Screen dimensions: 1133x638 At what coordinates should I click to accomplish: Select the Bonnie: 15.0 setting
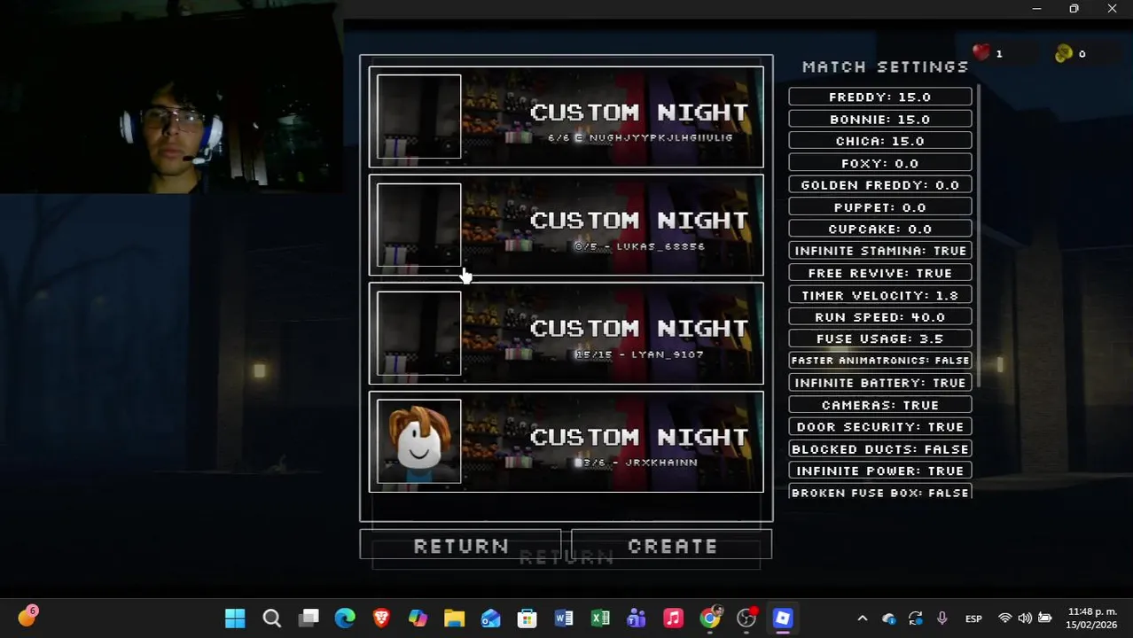coord(880,119)
